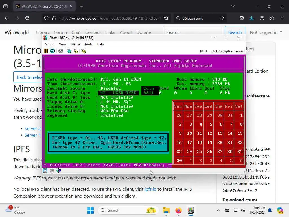289x217 pixels.
Task: Click the hard disk status bar icon
Action: pyautogui.click(x=52, y=171)
